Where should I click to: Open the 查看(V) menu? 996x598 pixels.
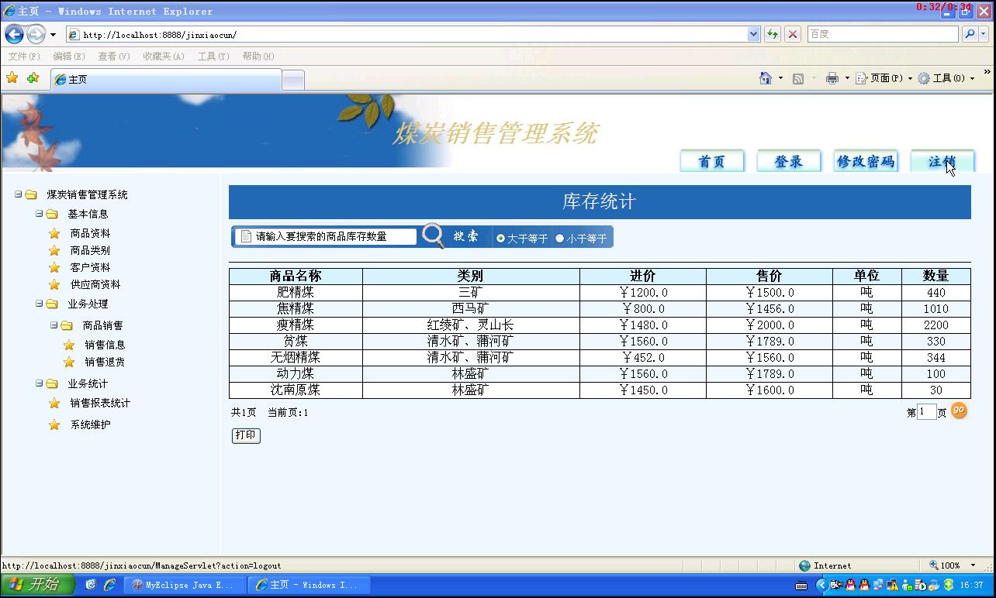coord(114,56)
